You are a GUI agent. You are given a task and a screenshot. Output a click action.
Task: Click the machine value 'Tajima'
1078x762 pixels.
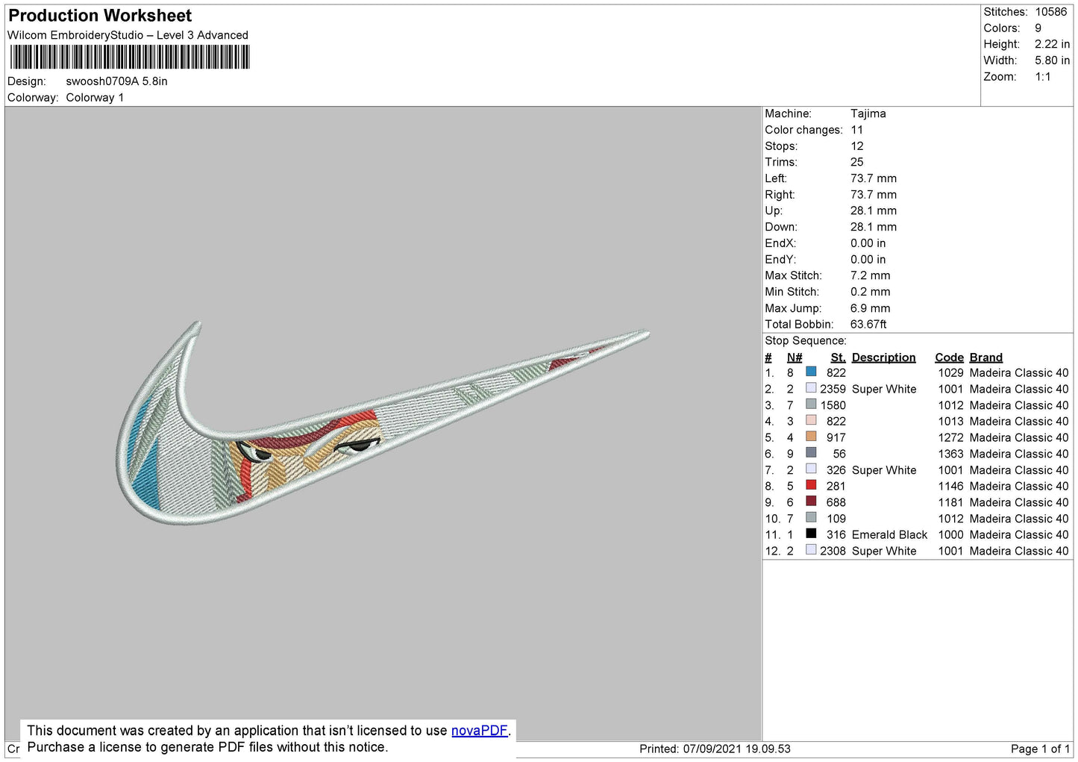(868, 113)
